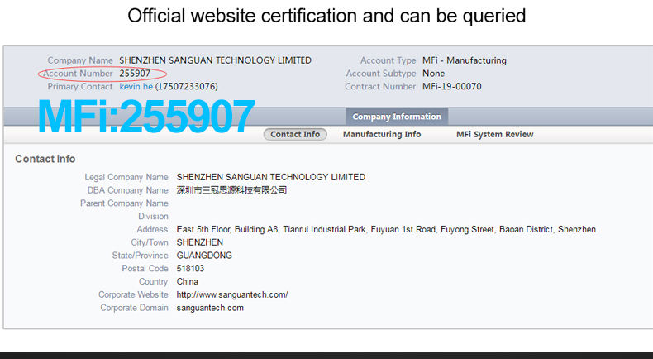Screen dimensions: 653x359
Task: Click the Contact Info section heading
Action: coord(45,159)
